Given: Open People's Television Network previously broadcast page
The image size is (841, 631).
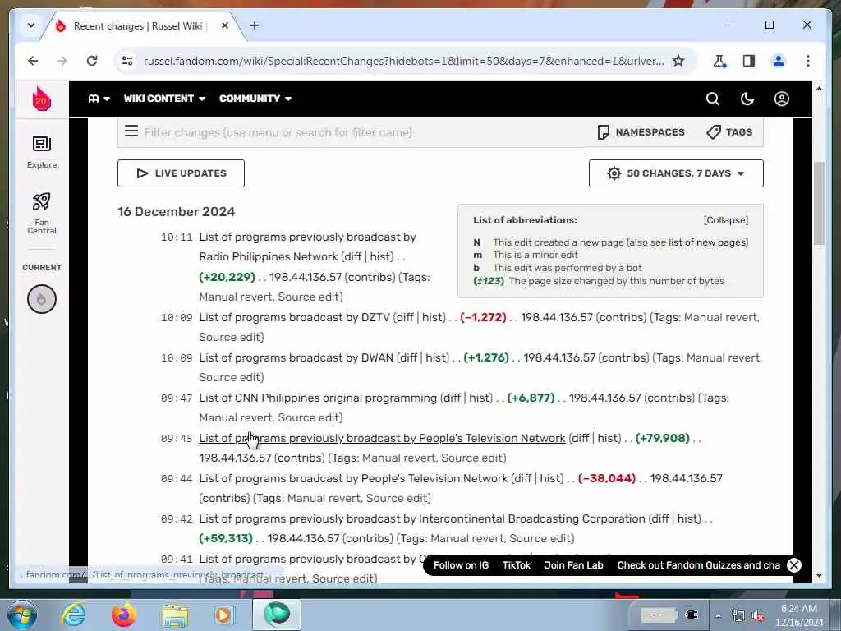Looking at the screenshot, I should (x=382, y=439).
